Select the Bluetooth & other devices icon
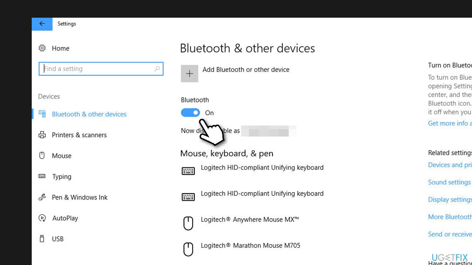Image resolution: width=472 pixels, height=265 pixels. tap(42, 114)
